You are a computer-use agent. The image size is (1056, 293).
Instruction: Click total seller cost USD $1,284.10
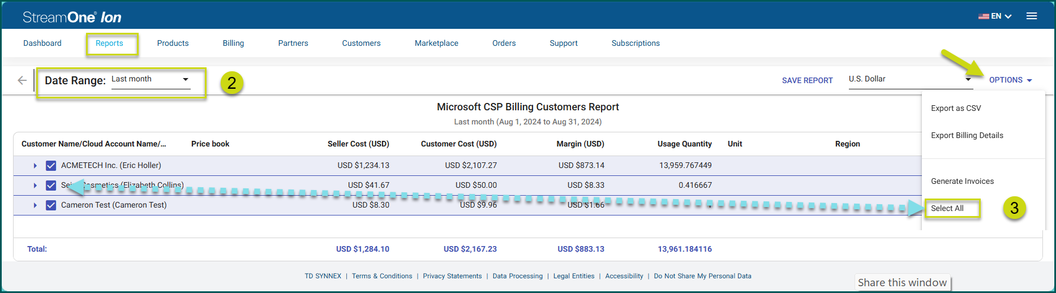363,249
